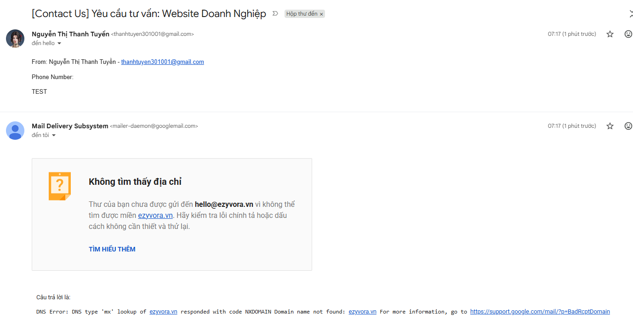Click the mailer-daemon@googlemail.com address
The height and width of the screenshot is (331, 633).
pyautogui.click(x=154, y=126)
